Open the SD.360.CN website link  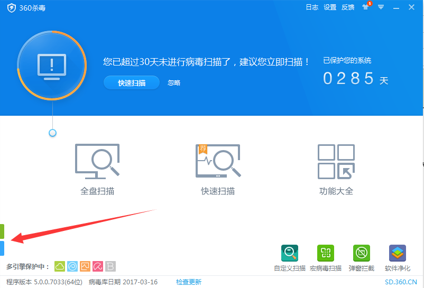click(x=401, y=282)
